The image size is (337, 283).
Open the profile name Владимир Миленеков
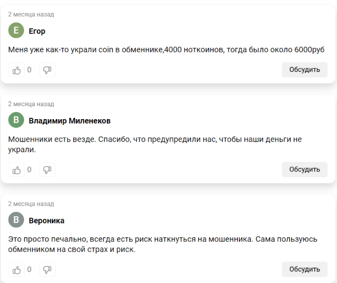tap(70, 121)
